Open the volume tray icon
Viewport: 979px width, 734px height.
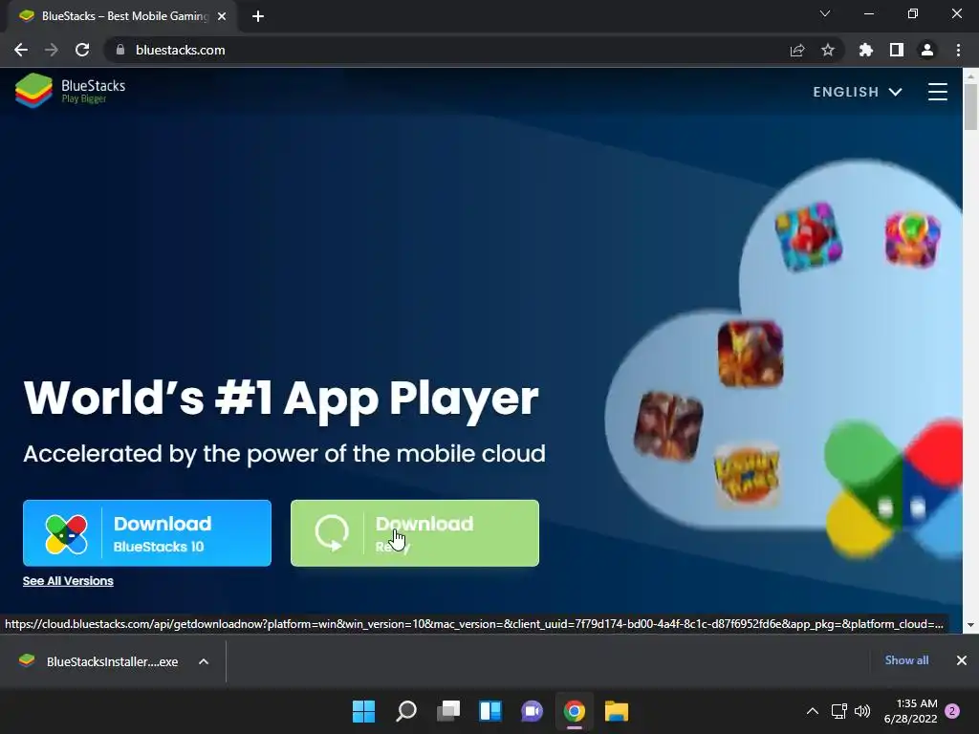862,711
